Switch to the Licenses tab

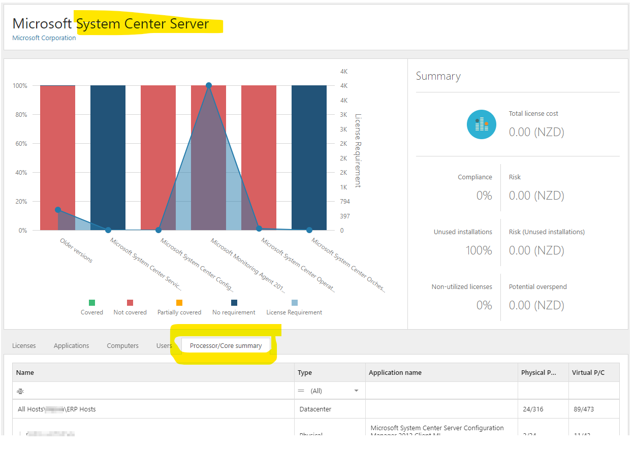coord(24,346)
